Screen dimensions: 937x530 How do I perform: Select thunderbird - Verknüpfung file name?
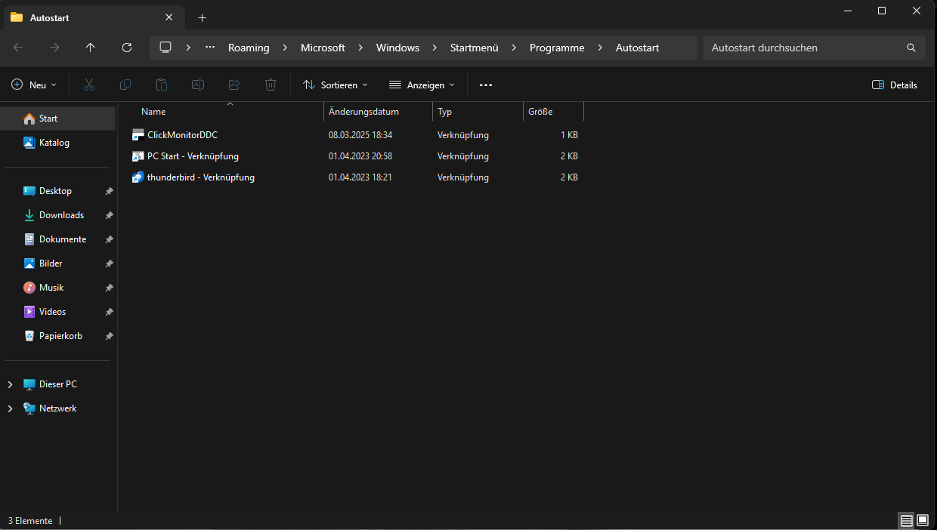click(x=201, y=177)
